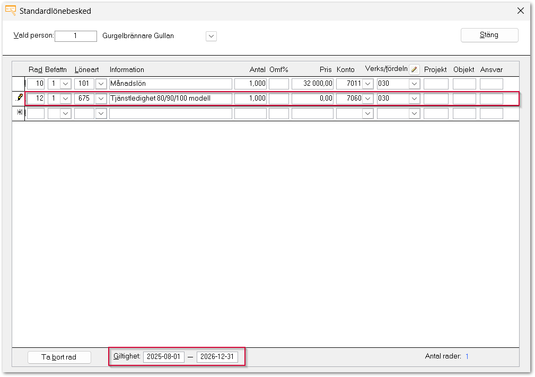Screen dimensions: 535x377
Task: Click the Stäng button
Action: coord(489,35)
